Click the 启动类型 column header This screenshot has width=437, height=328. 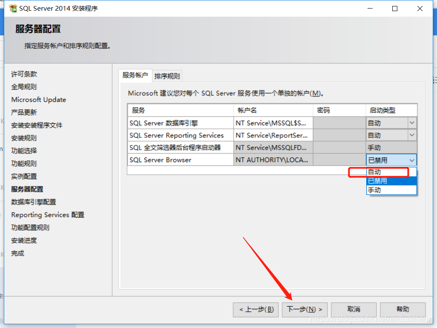tap(391, 110)
